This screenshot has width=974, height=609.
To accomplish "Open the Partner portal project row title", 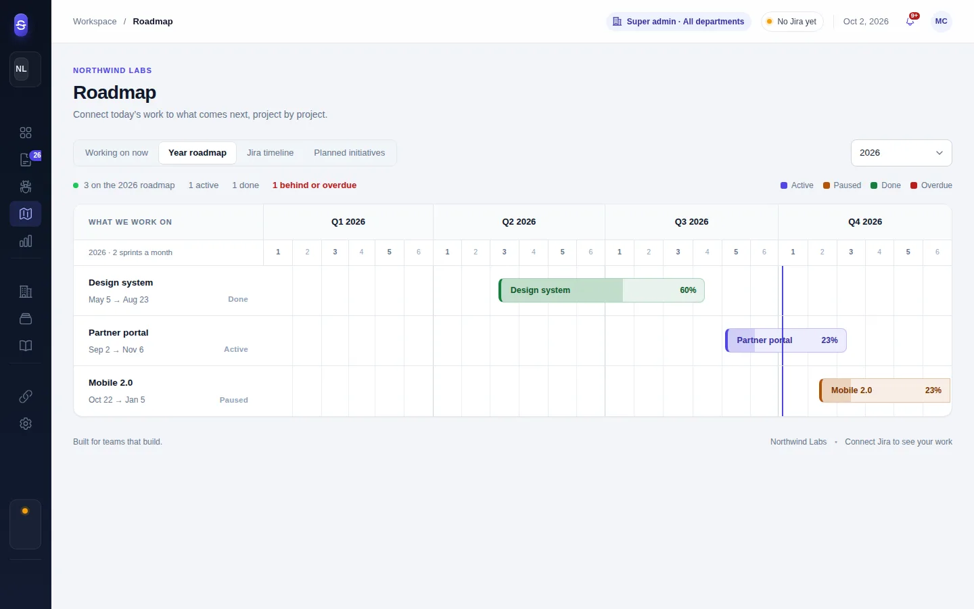I will [118, 333].
